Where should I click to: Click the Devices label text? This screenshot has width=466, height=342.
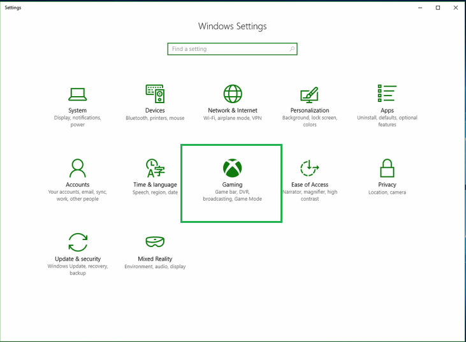coord(155,110)
